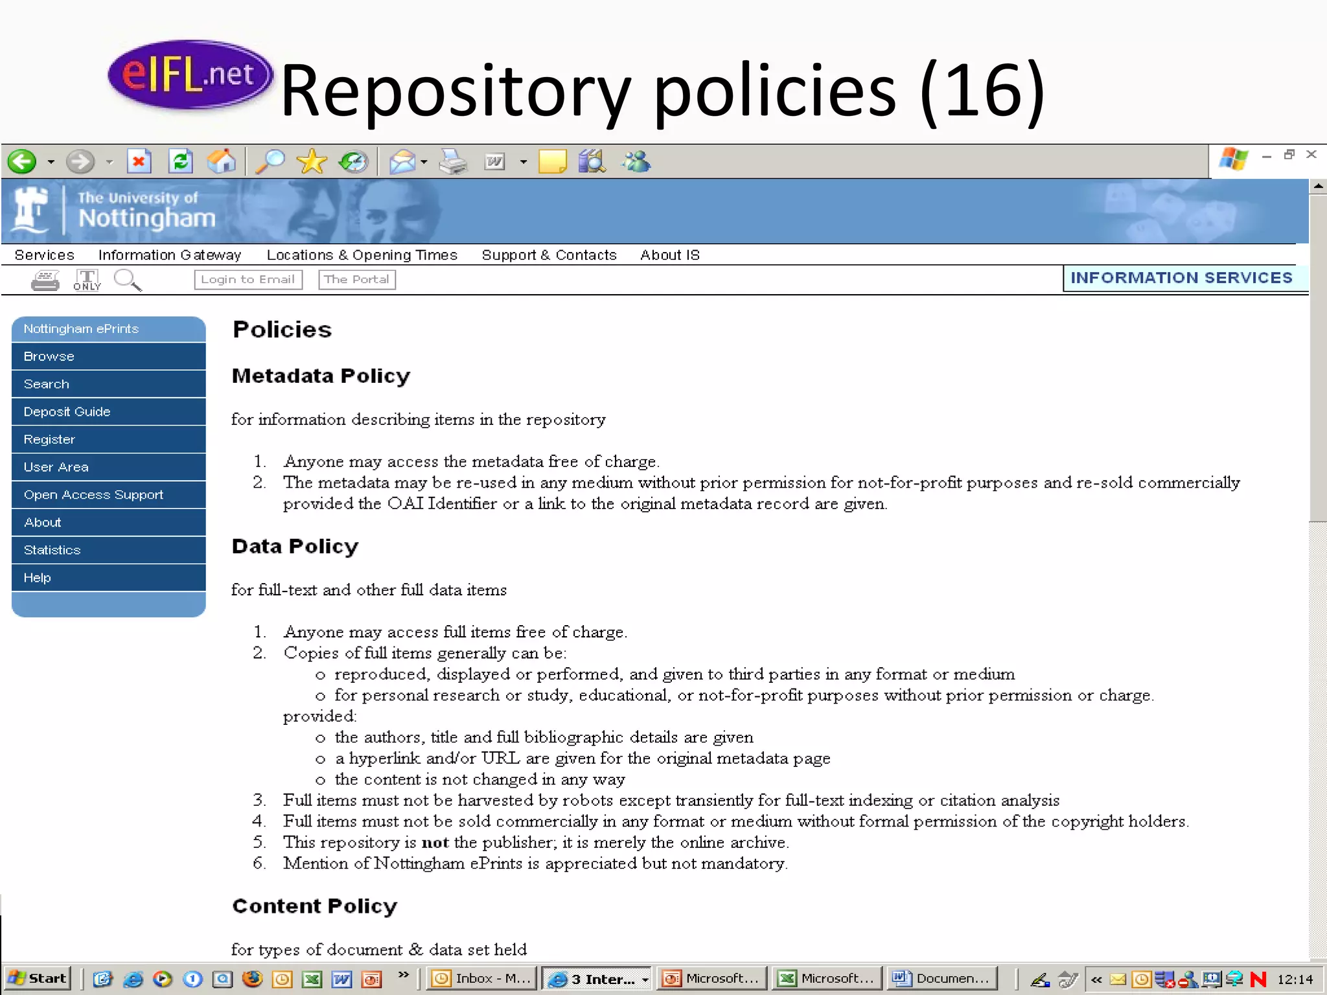Open Help in the sidebar
Image resolution: width=1327 pixels, height=995 pixels.
[108, 578]
